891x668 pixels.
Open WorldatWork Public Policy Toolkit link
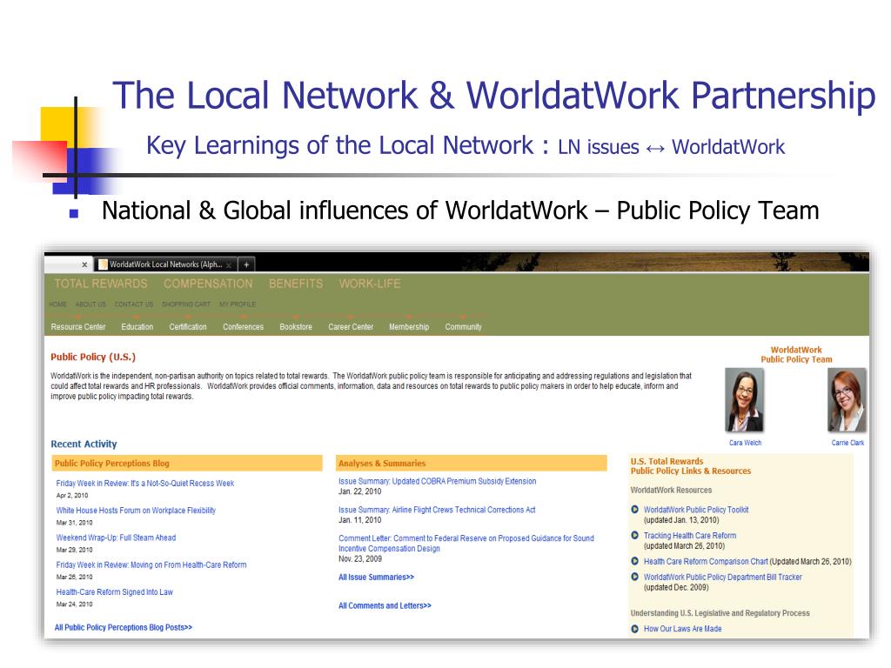click(696, 510)
